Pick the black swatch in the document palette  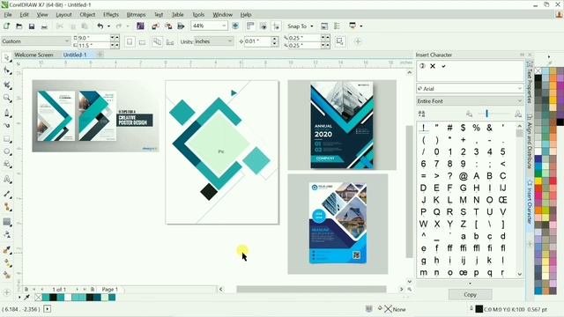tap(53, 298)
